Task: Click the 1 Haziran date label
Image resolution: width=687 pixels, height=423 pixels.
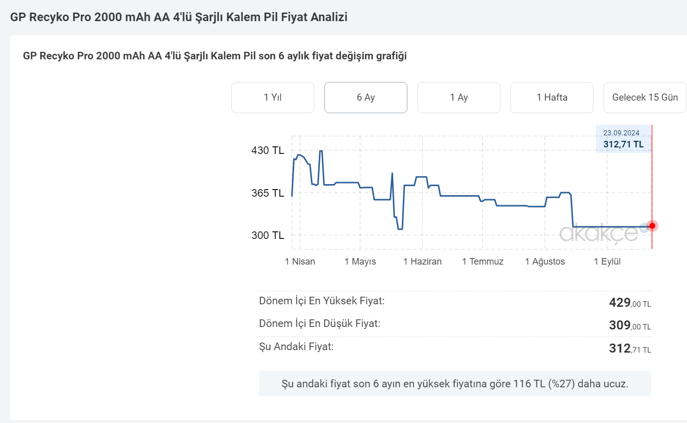Action: [x=422, y=262]
